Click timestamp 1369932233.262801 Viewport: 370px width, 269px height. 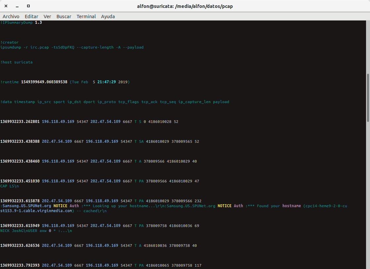click(20, 122)
